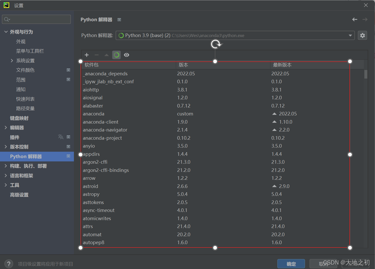The image size is (375, 269).
Task: Select 外观 in the settings tree
Action: pyautogui.click(x=21, y=41)
